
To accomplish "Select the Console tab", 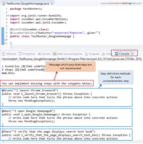I will pyautogui.click(x=124, y=54).
